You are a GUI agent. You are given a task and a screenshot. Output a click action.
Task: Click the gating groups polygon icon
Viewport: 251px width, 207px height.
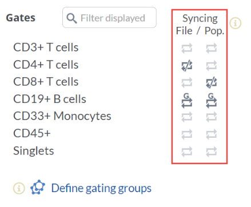tap(38, 187)
